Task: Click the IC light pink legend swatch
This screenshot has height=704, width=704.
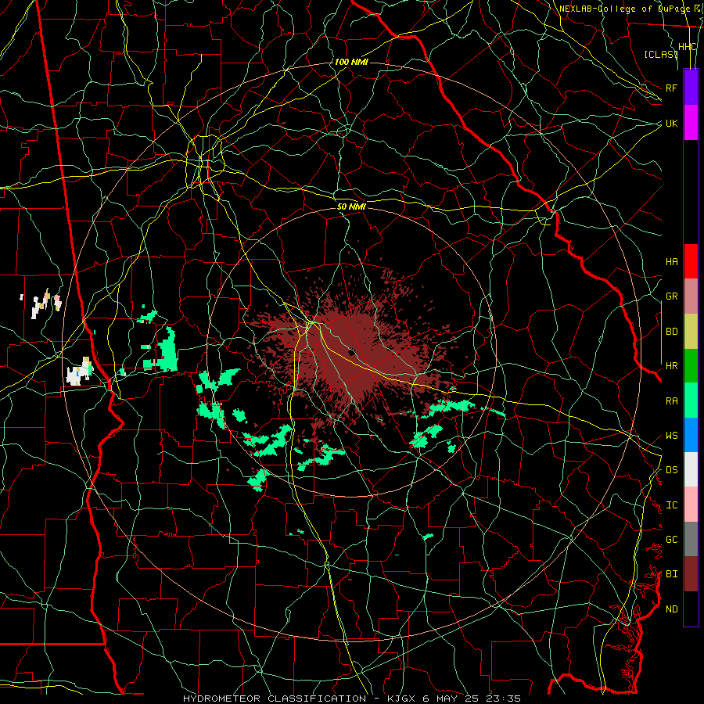Action: point(691,505)
